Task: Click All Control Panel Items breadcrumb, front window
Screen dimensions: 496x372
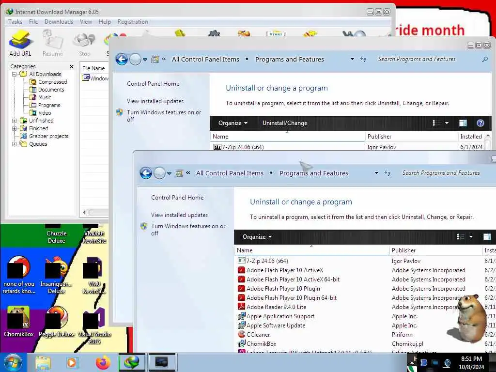Action: (230, 173)
